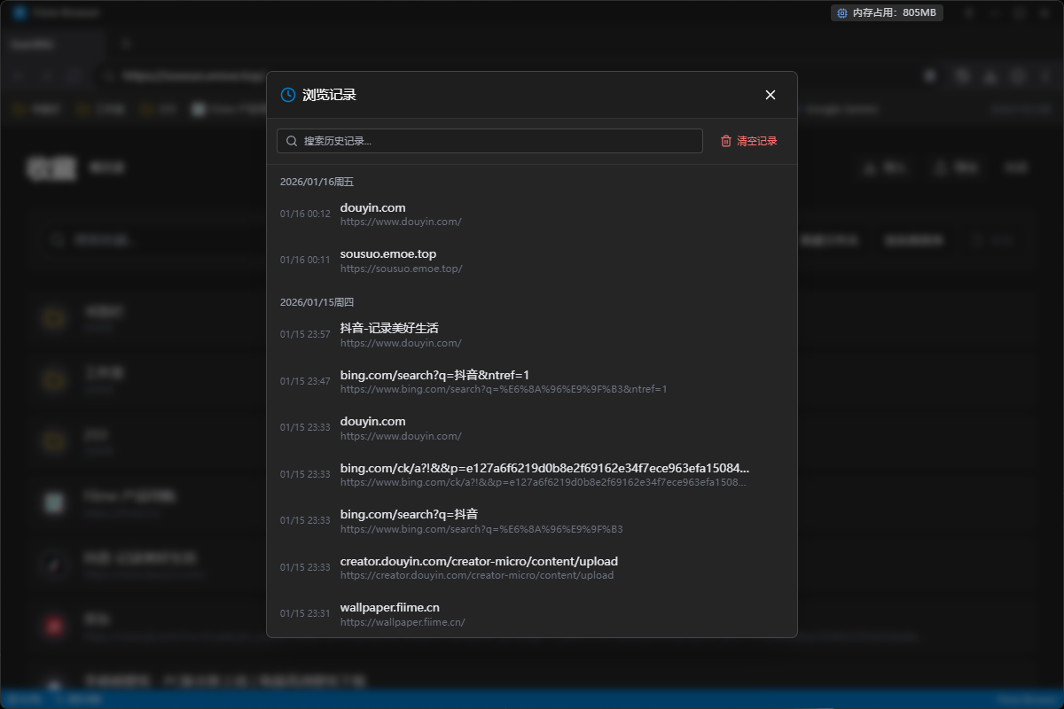Screen dimensions: 1064x709
Task: Open the douyin.com entry from 01/15 23:33
Action: (x=532, y=427)
